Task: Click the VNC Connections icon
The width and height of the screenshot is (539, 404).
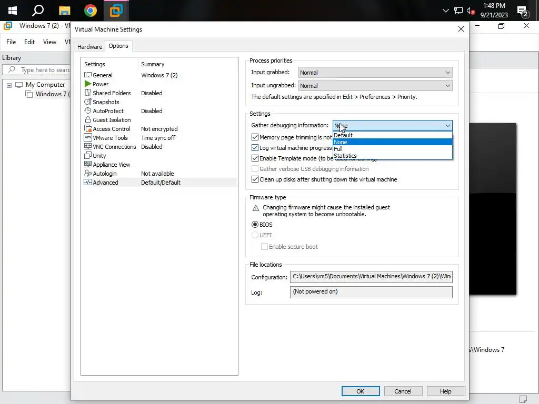Action: (88, 146)
